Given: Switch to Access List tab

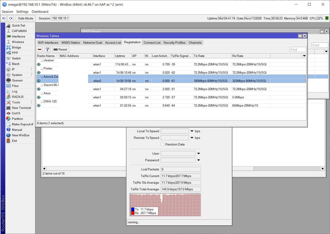Looking at the screenshot, I should [x=113, y=42].
